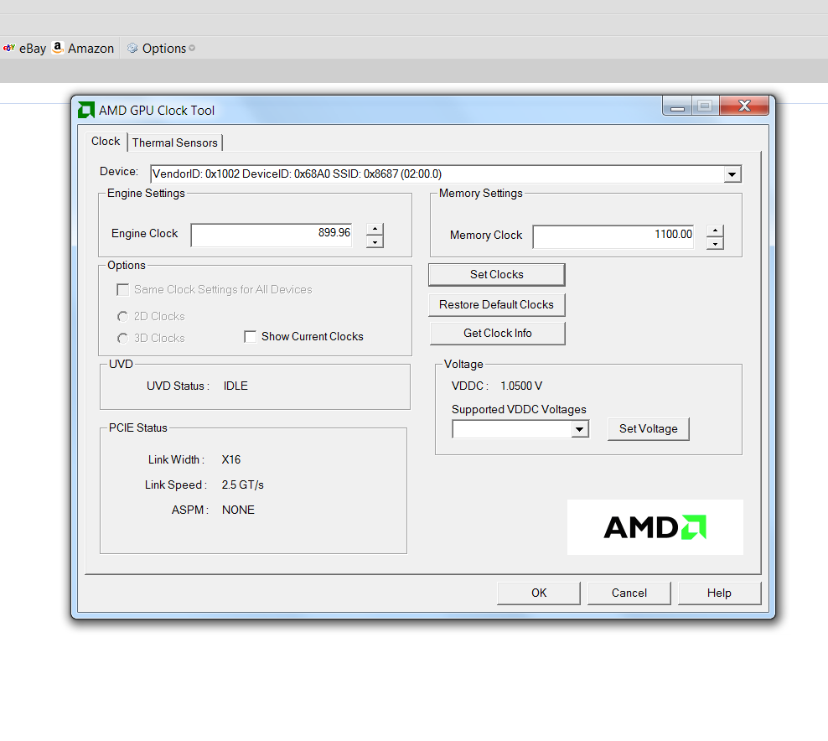Click the Set Clocks button
The height and width of the screenshot is (741, 828).
pos(496,275)
